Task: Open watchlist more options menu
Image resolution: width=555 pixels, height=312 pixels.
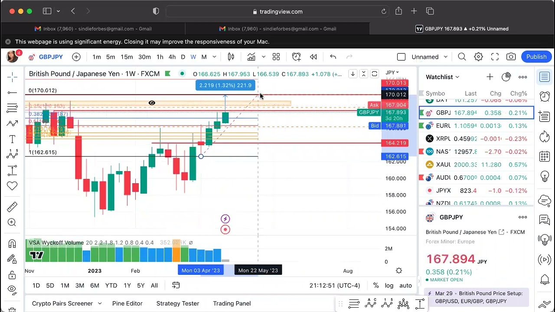Action: click(x=522, y=77)
